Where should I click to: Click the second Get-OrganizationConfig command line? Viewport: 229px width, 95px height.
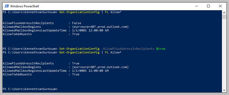pyautogui.click(x=62, y=52)
